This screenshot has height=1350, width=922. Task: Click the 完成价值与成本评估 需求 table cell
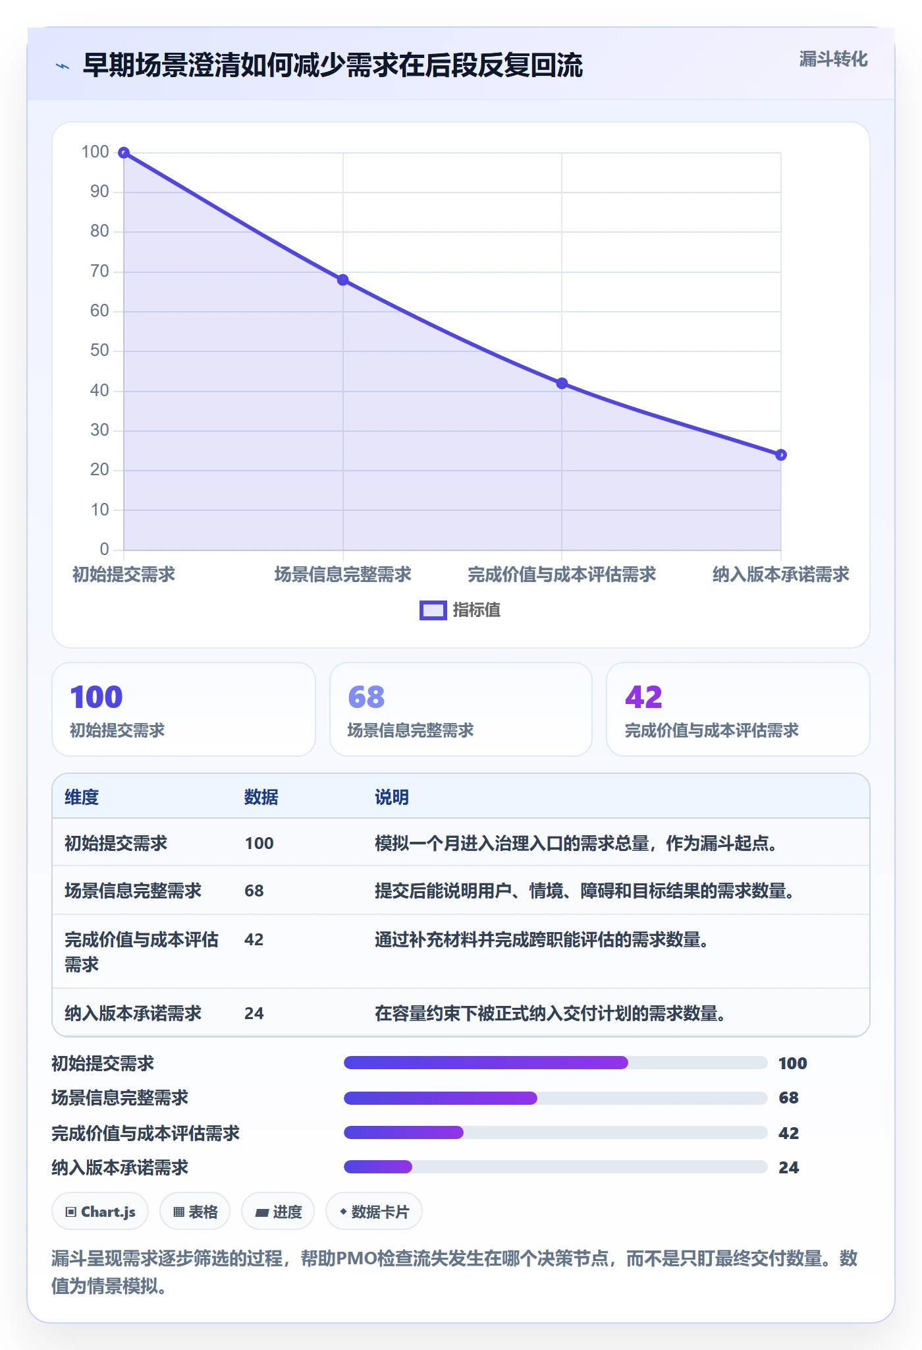pyautogui.click(x=142, y=952)
